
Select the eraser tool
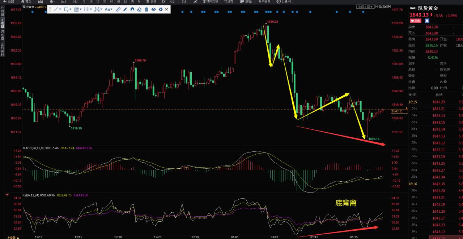[139, 9]
